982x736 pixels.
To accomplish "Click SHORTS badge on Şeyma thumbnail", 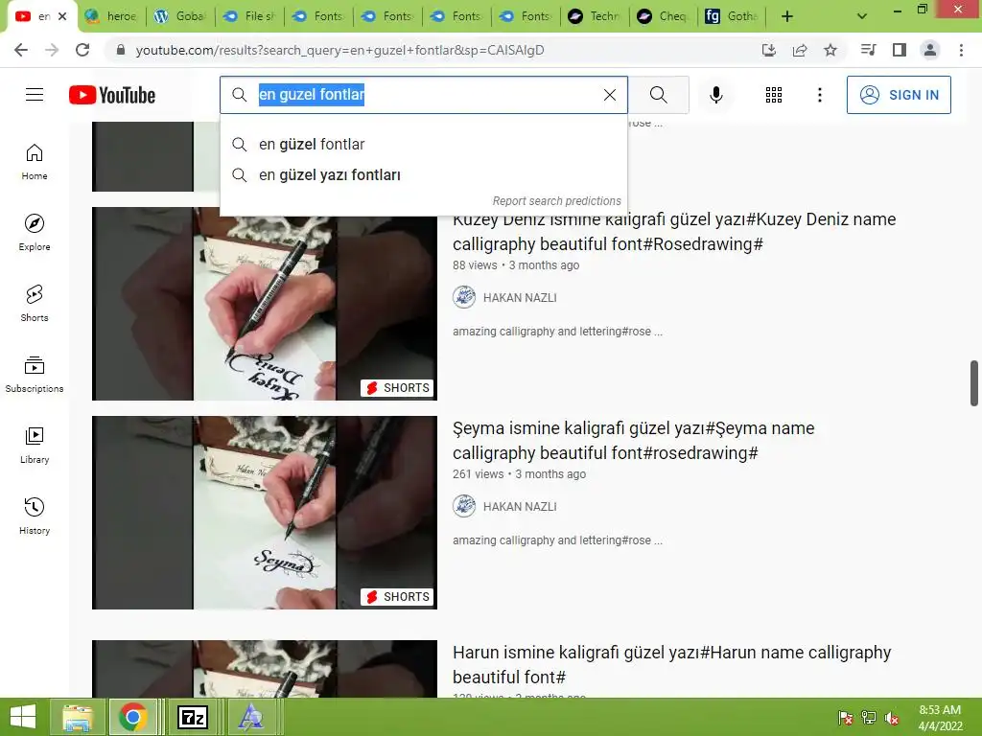I will (398, 597).
